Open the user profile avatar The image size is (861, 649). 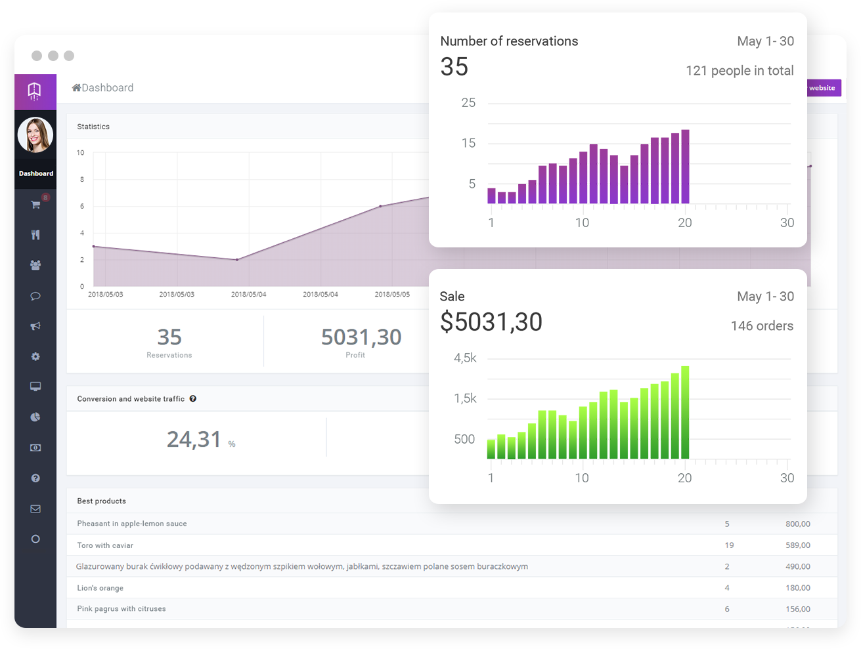coord(35,135)
